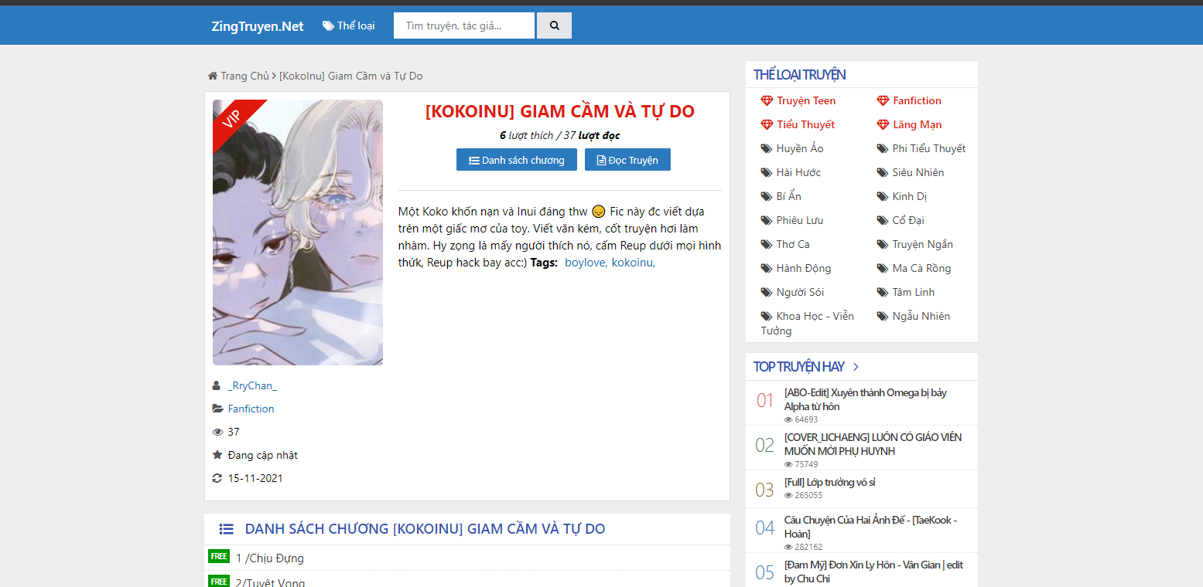
Task: Click the home icon in breadcrumb
Action: tap(213, 76)
